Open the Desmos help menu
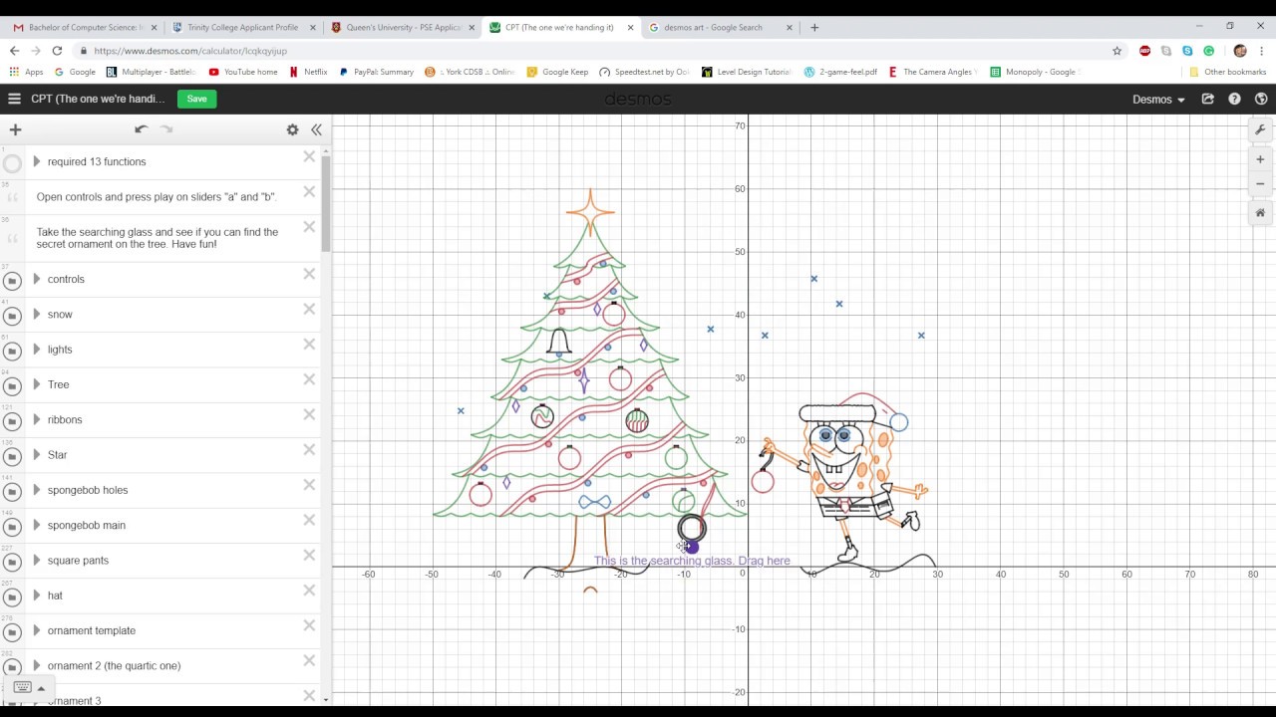 tap(1234, 99)
